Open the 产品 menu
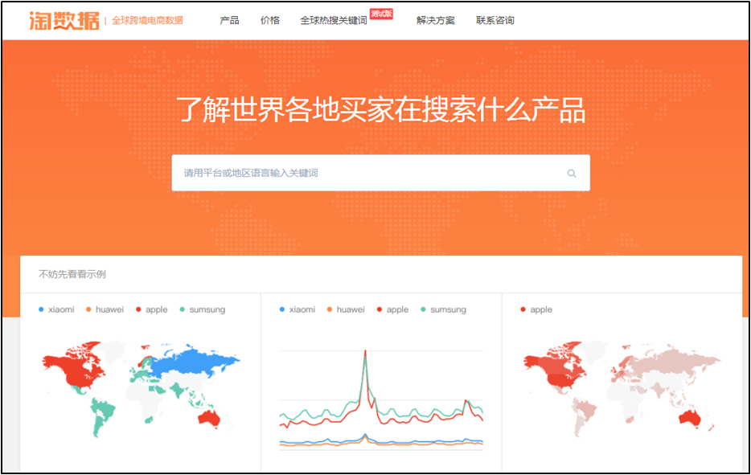751x475 pixels. coord(229,20)
